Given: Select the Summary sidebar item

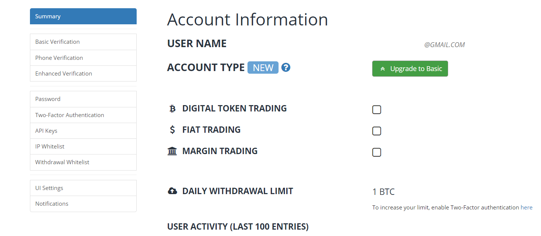Looking at the screenshot, I should pyautogui.click(x=83, y=16).
